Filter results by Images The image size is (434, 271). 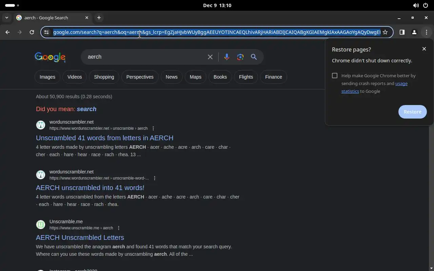47,77
